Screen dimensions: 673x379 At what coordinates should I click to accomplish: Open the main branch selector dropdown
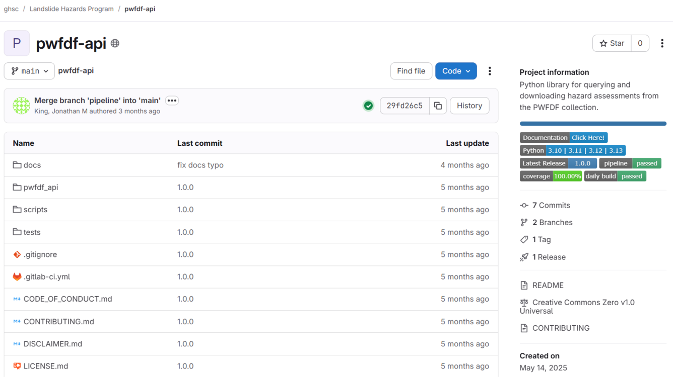29,71
